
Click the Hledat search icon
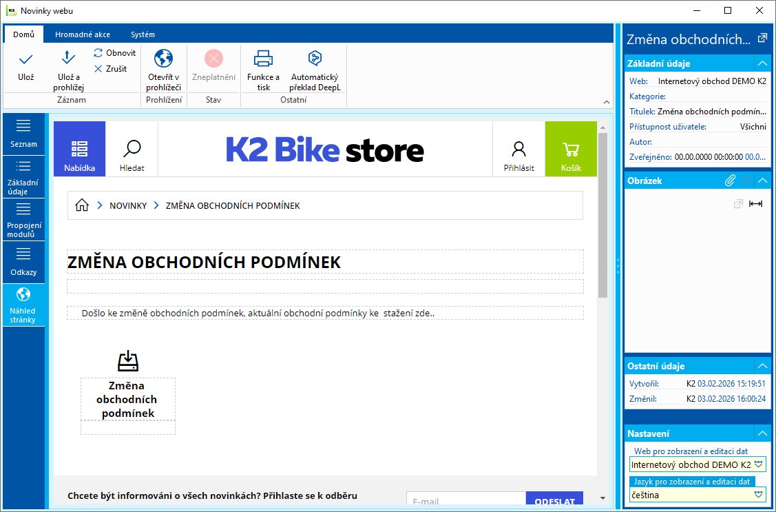tap(132, 149)
